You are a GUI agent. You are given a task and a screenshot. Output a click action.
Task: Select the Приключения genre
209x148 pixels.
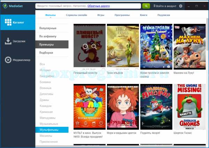click(49, 142)
